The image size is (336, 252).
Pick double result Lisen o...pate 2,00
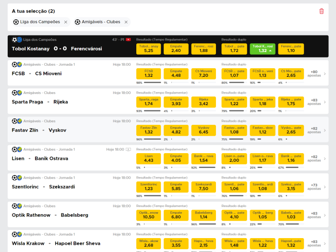coord(234,158)
